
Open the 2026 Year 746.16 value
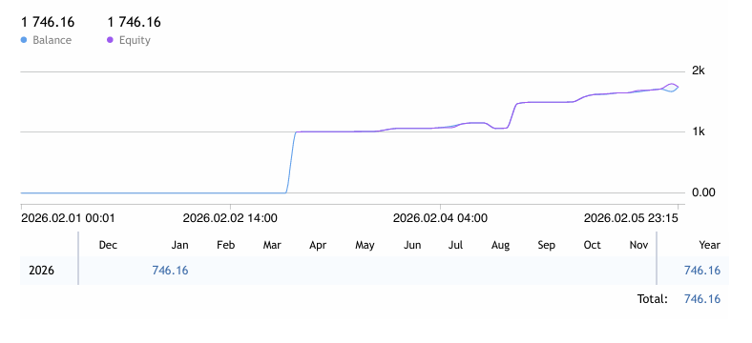pyautogui.click(x=702, y=271)
